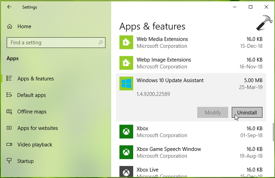The height and width of the screenshot is (178, 275).
Task: Click version number 1.4.9200.22589
Action: (x=153, y=94)
